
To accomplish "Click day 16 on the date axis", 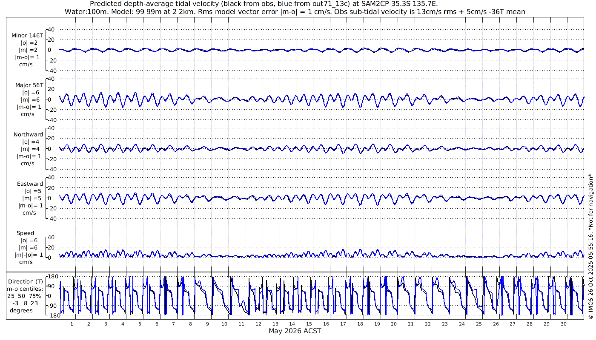I will coord(326,324).
